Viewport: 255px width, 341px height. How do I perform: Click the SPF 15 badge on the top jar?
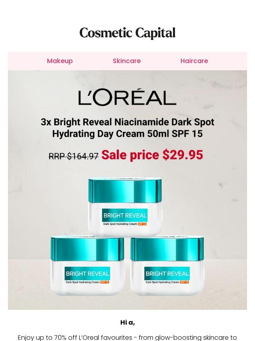pos(142,224)
